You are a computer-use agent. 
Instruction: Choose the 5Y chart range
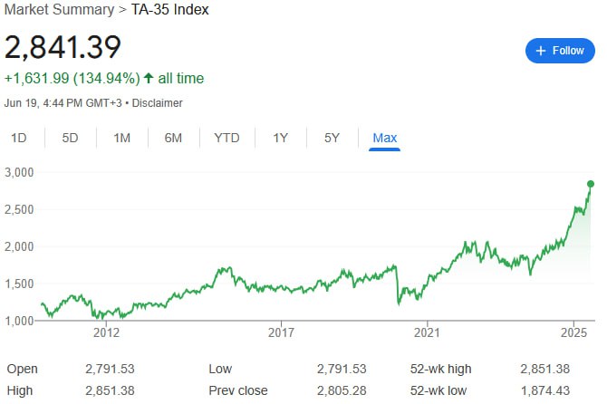point(332,138)
